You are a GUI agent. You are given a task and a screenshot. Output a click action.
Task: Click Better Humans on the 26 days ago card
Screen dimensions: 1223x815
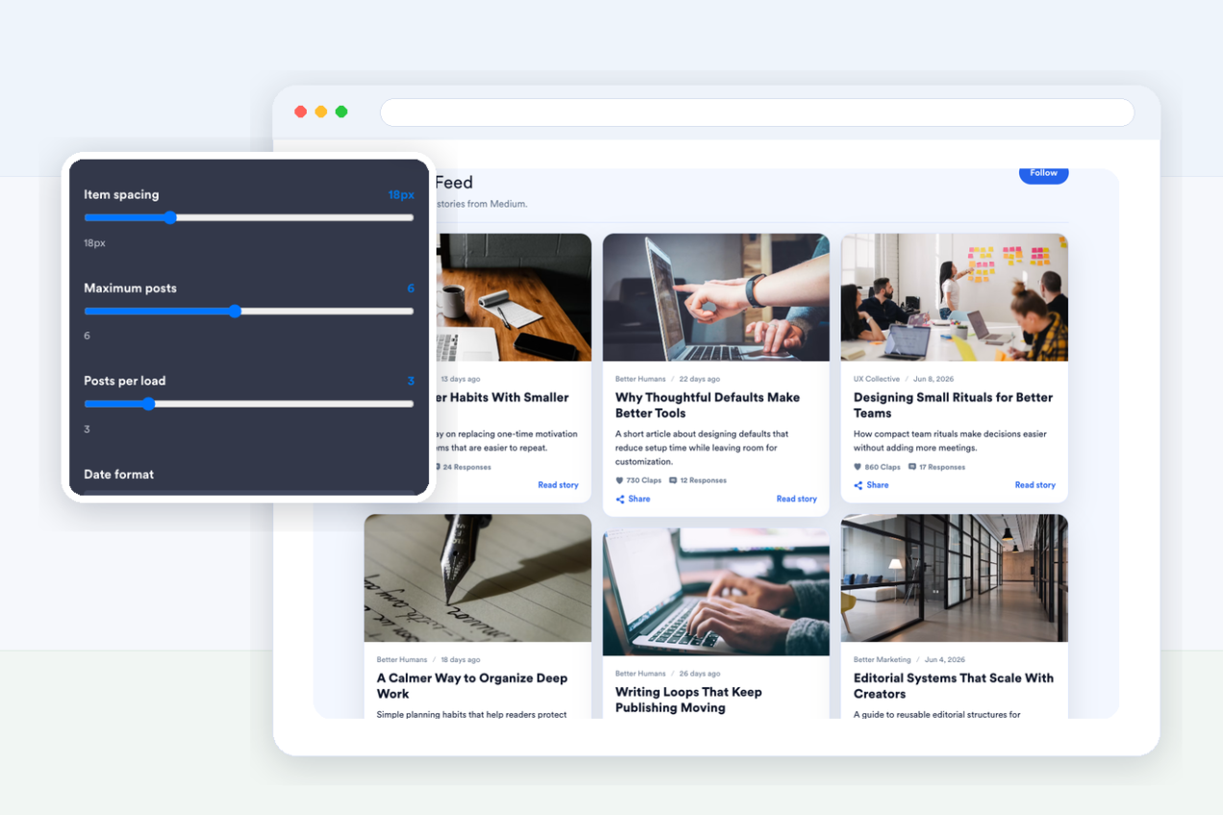(640, 674)
